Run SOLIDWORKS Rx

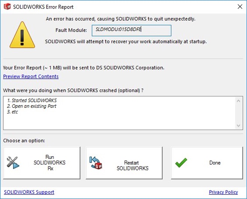42,163
